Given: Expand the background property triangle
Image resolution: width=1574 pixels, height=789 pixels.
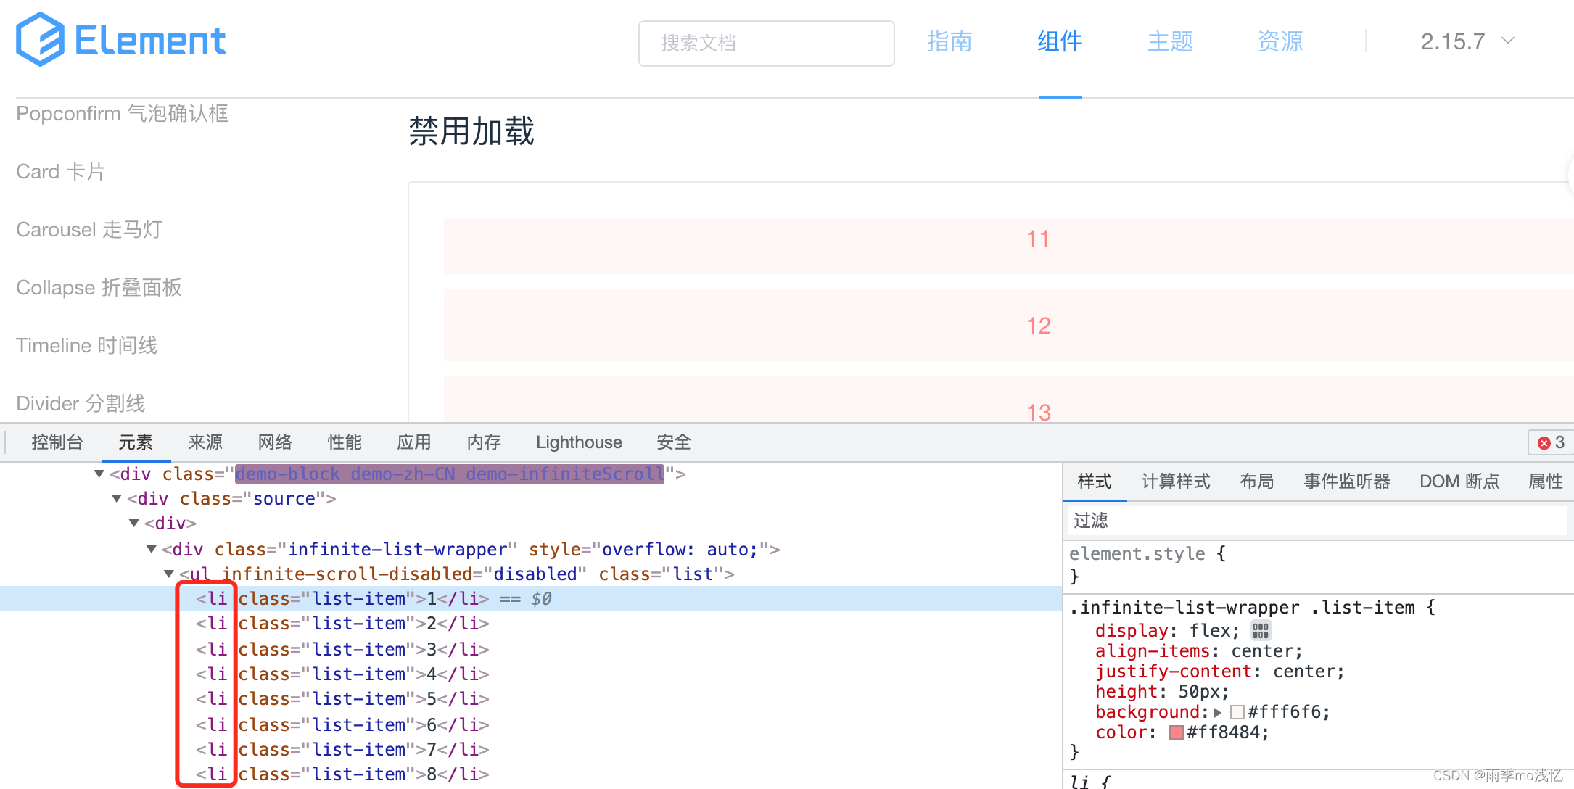Looking at the screenshot, I should [x=1218, y=712].
